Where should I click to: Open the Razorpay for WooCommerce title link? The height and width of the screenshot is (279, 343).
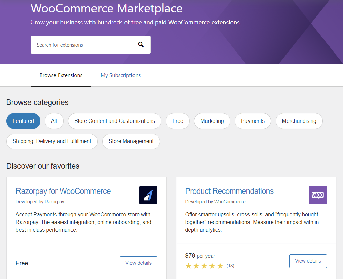tap(63, 191)
